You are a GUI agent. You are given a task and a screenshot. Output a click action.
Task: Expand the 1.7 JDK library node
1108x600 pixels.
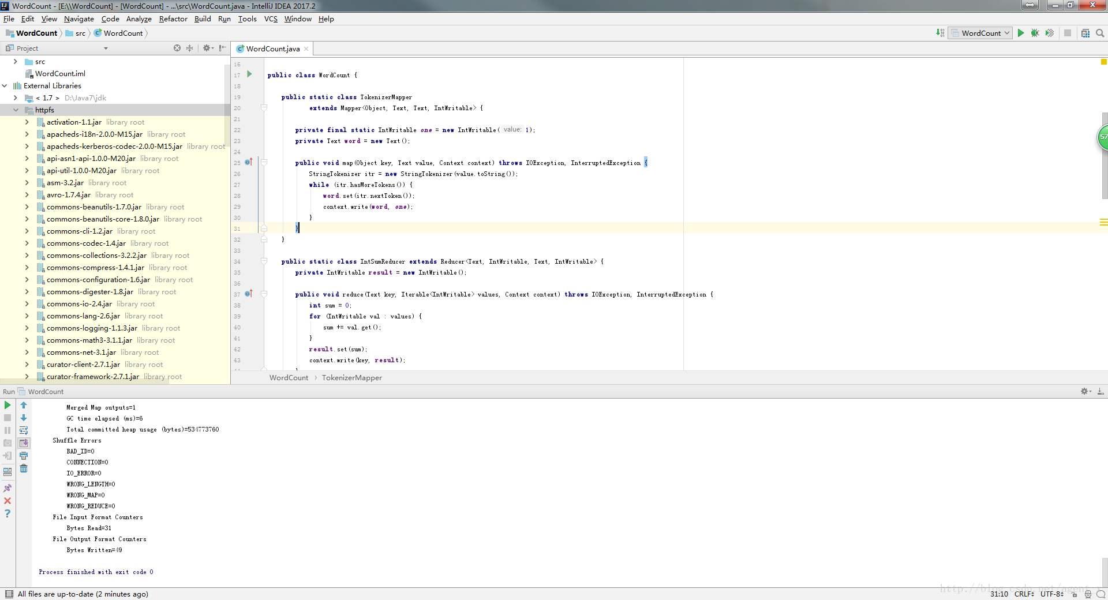[15, 97]
